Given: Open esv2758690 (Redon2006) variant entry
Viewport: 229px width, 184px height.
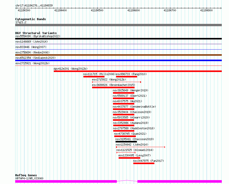Looking at the screenshot, I should point(32,52).
